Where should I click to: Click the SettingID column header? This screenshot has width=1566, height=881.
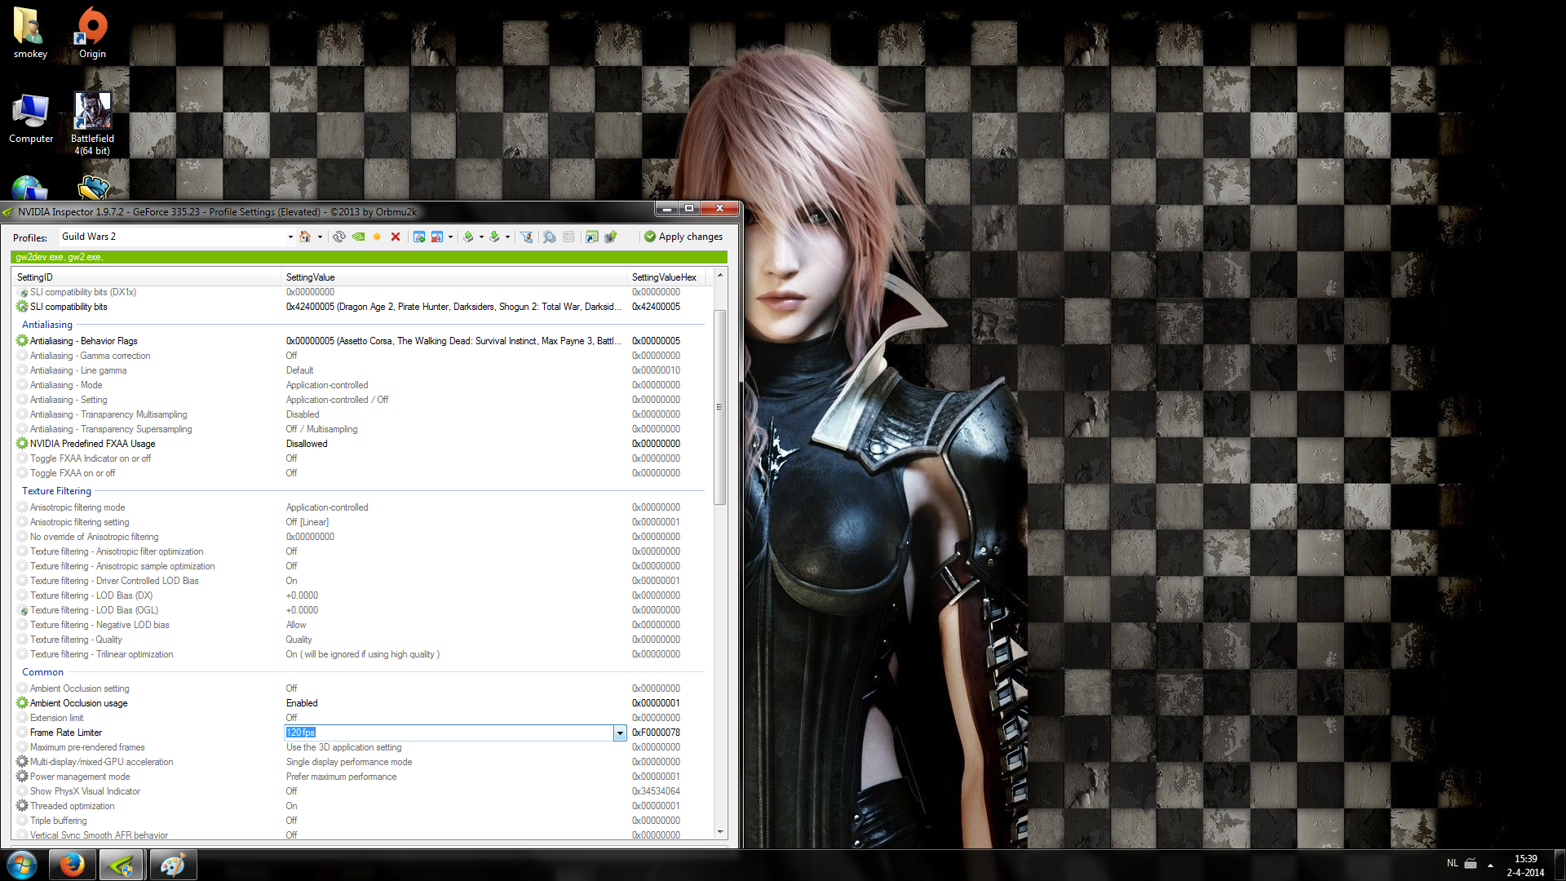[147, 277]
